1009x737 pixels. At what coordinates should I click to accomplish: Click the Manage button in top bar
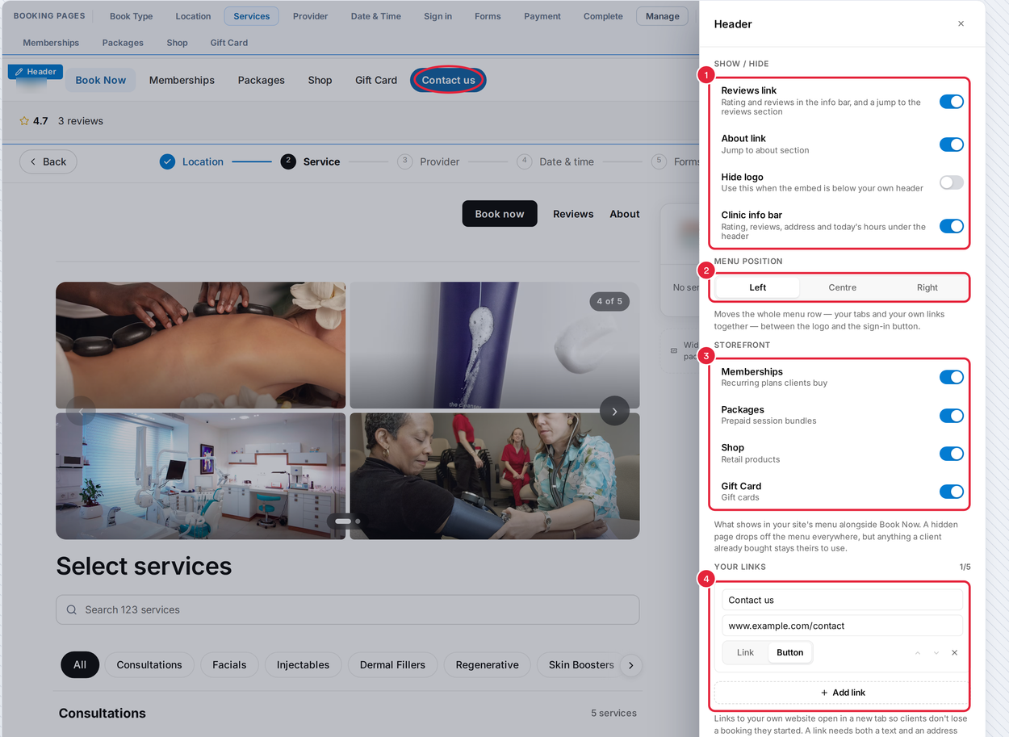pos(662,16)
